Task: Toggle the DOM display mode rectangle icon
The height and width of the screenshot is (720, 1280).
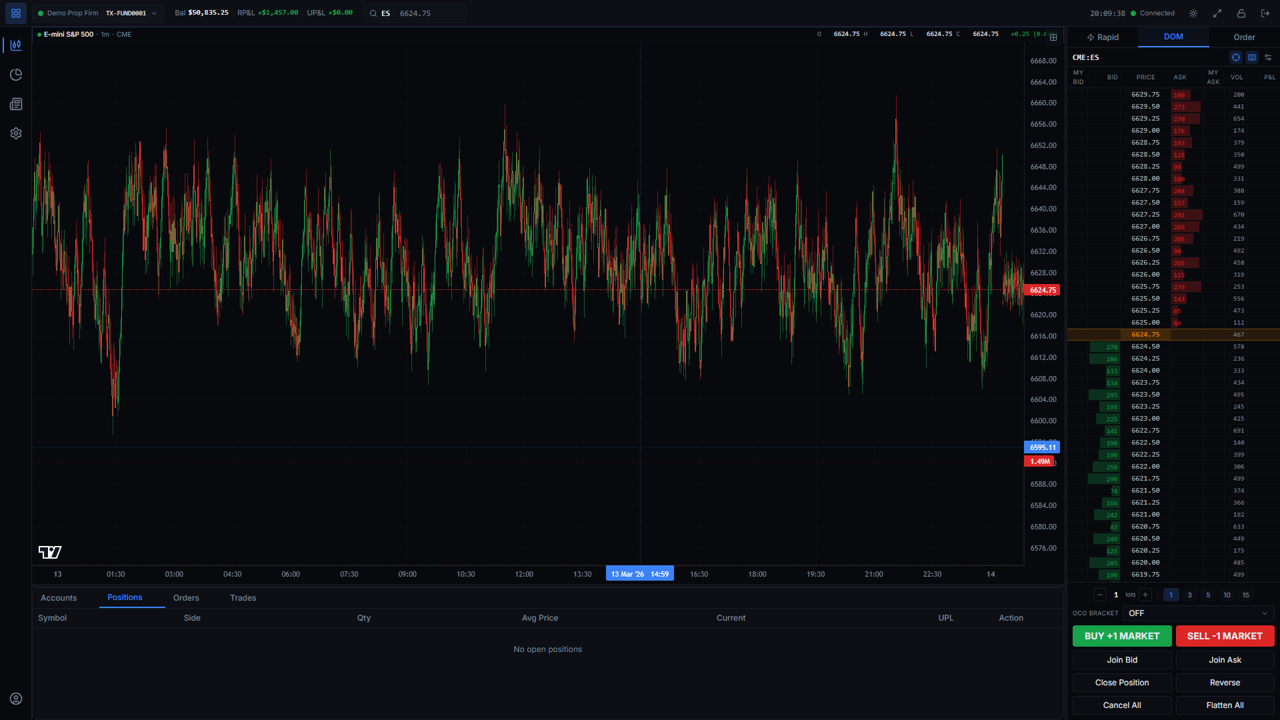Action: (1252, 57)
